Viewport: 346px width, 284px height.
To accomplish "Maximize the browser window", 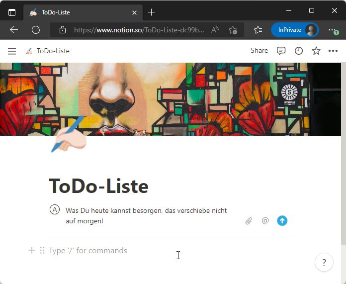I will (312, 10).
